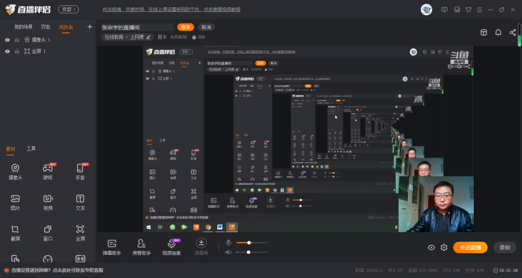The width and height of the screenshot is (522, 278).
Task: Add a 截屏 screen-crop source
Action: (15, 233)
